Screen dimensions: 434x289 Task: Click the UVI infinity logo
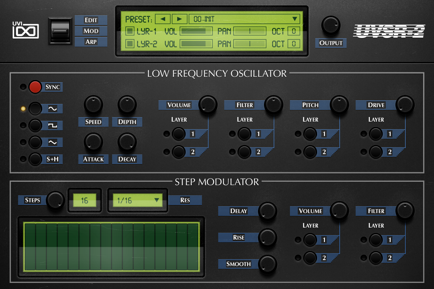26,30
